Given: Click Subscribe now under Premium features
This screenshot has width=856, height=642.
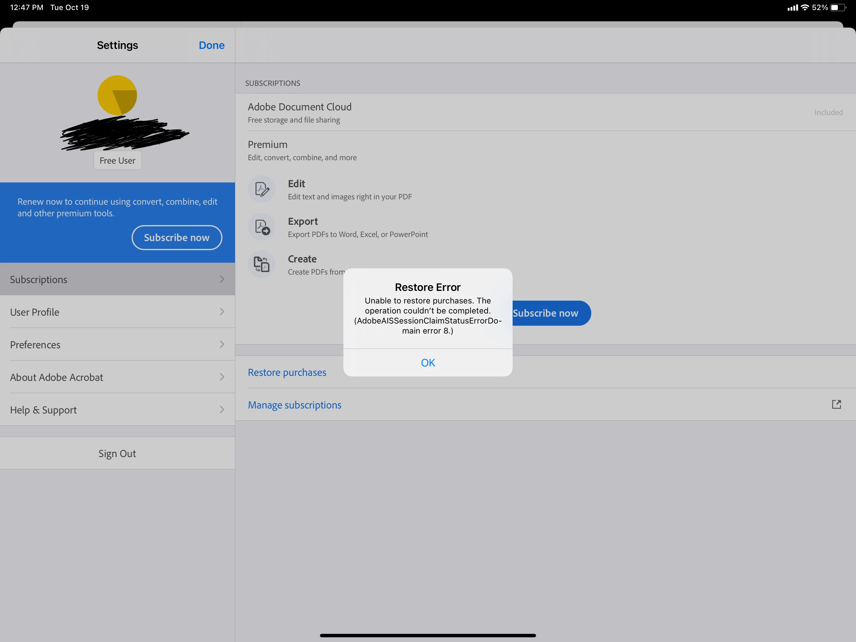Looking at the screenshot, I should [550, 313].
